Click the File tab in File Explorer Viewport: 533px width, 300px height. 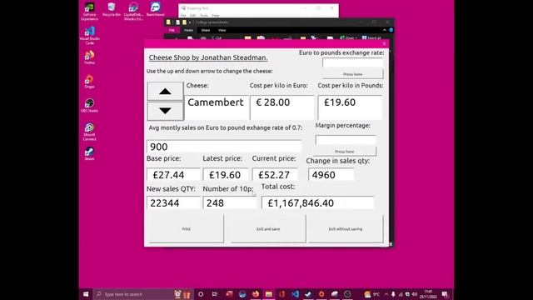[172, 30]
